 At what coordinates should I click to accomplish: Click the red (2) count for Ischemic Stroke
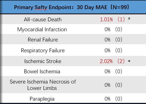pyautogui.click(x=121, y=61)
